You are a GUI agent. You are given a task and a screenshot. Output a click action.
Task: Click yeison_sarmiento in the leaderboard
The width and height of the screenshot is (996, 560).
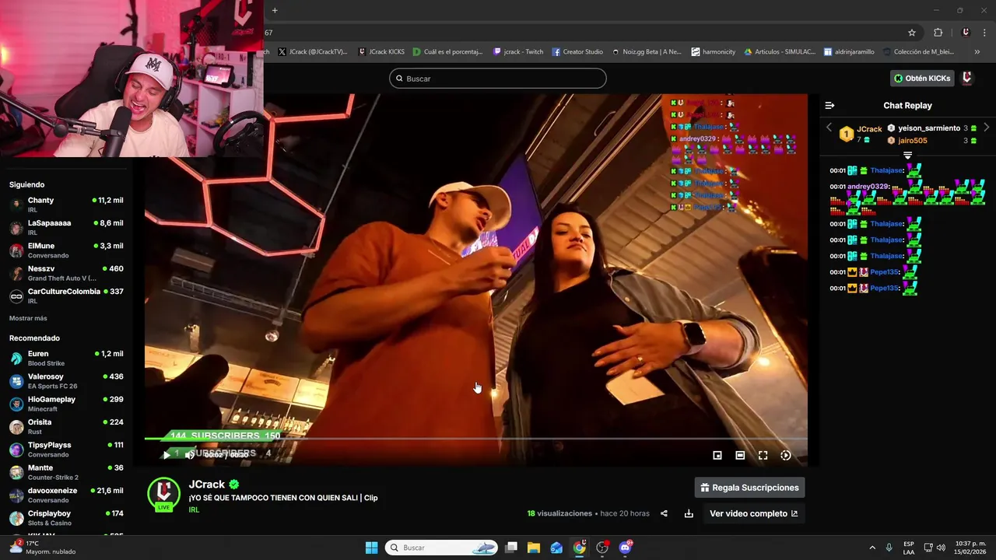click(x=929, y=128)
